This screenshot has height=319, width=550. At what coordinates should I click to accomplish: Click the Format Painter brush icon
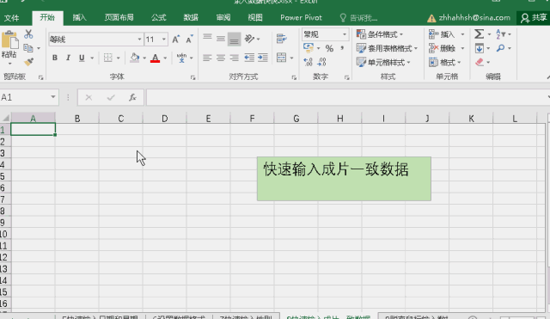[28, 62]
